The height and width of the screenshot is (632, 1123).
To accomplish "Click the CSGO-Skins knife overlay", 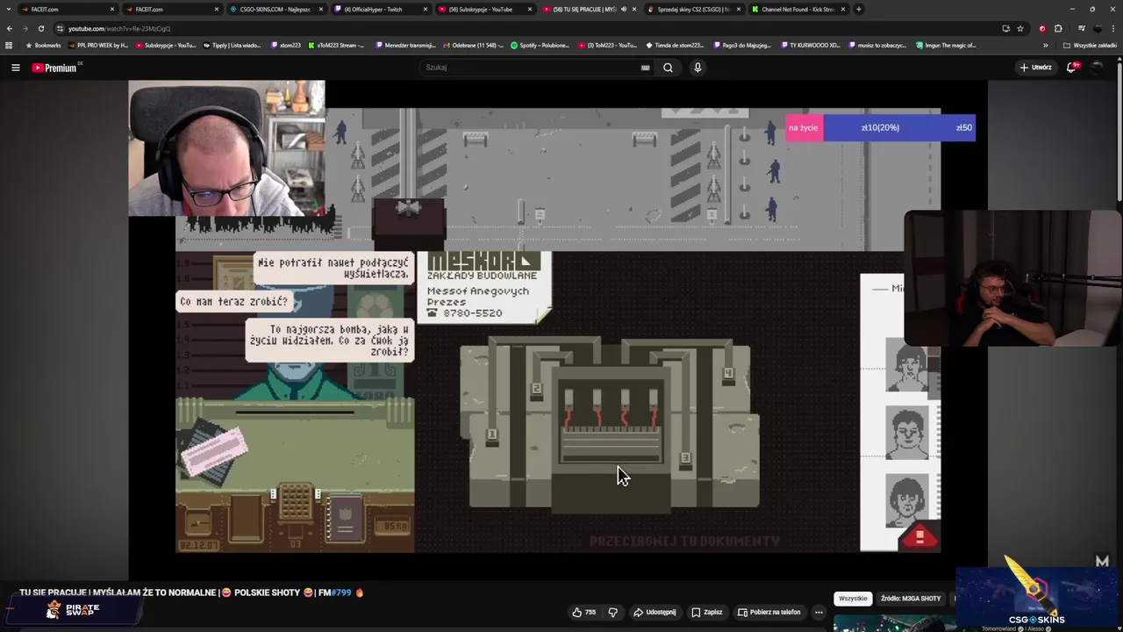I will [x=1035, y=595].
